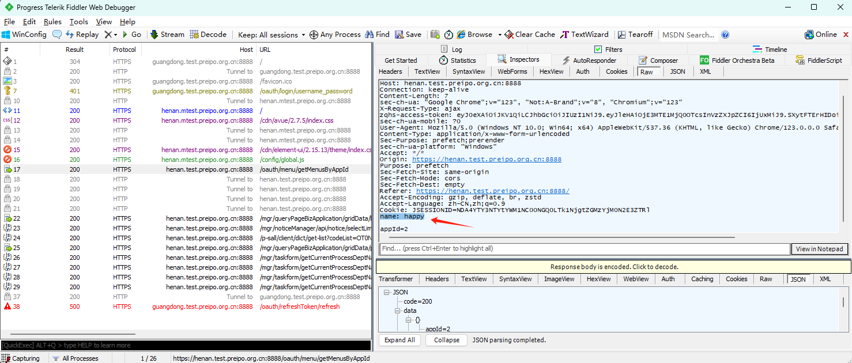Open the Keep: All sessions dropdown
Viewport: 852px width, 363px height.
272,35
